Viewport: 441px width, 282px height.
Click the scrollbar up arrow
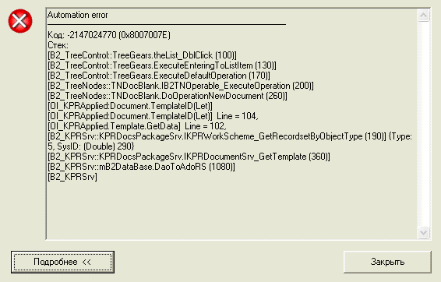(x=423, y=15)
